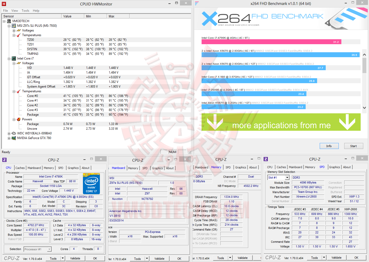Click the Value column header
This screenshot has height=262, width=369.
pos(73,16)
